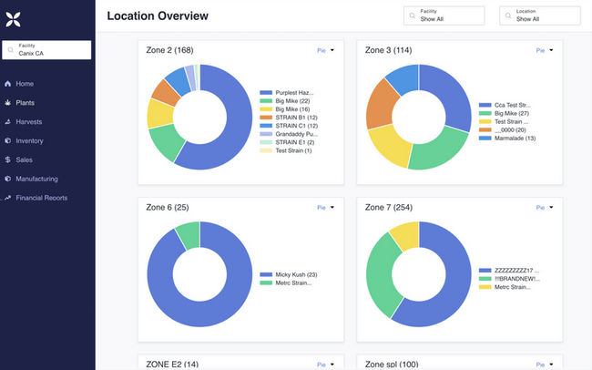The width and height of the screenshot is (592, 370).
Task: Open the Harvests section
Action: pyautogui.click(x=29, y=122)
